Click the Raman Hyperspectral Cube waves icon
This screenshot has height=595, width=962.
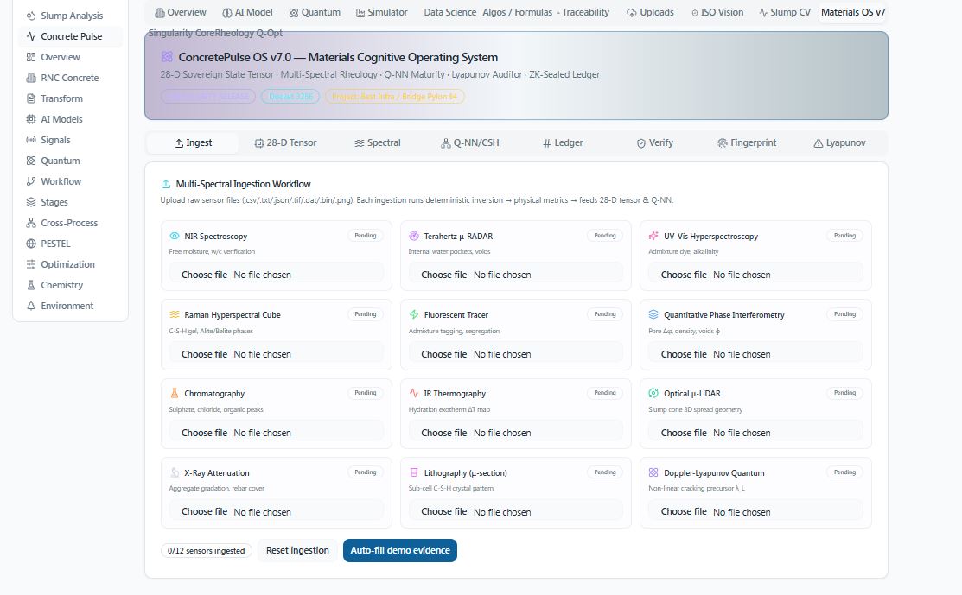tap(175, 314)
